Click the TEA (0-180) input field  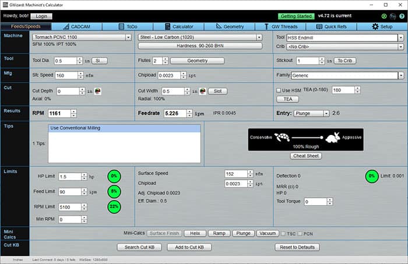pos(343,90)
